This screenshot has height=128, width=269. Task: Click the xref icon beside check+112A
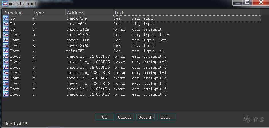(x=6, y=29)
